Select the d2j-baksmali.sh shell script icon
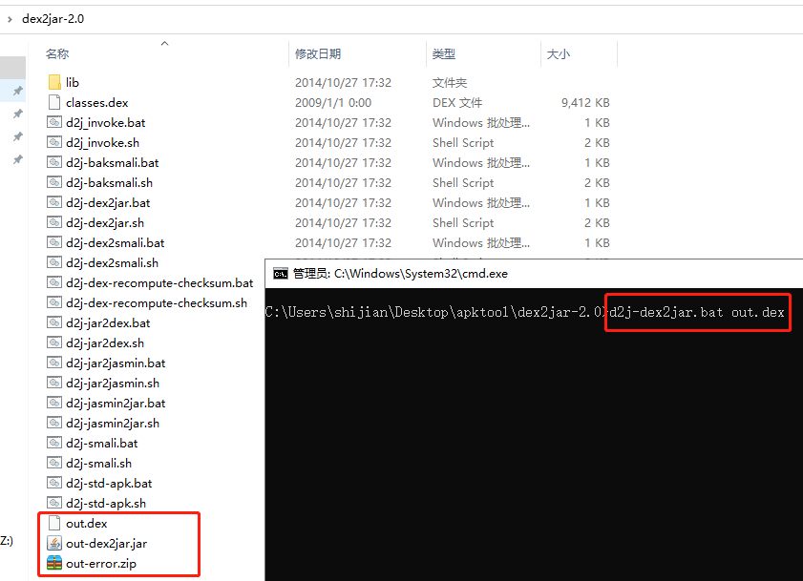The width and height of the screenshot is (803, 581). [54, 182]
